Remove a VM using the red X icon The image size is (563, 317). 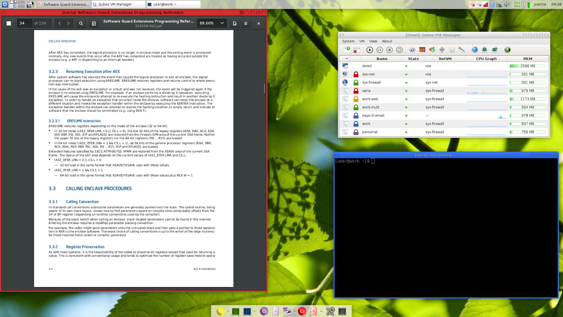[356, 50]
